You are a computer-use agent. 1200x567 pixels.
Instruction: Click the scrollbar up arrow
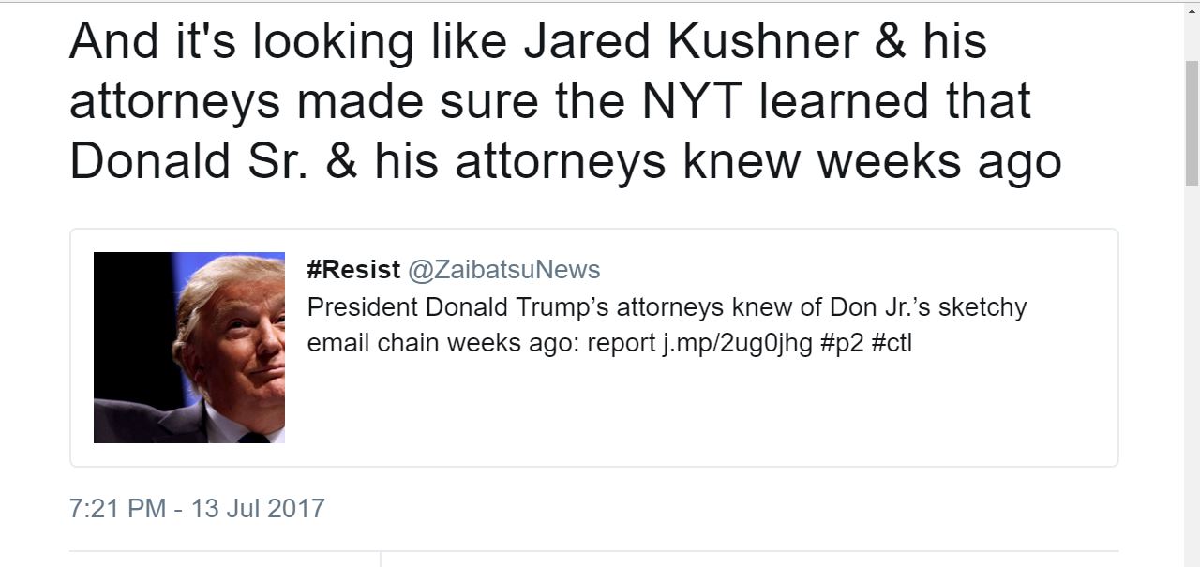(1192, 11)
